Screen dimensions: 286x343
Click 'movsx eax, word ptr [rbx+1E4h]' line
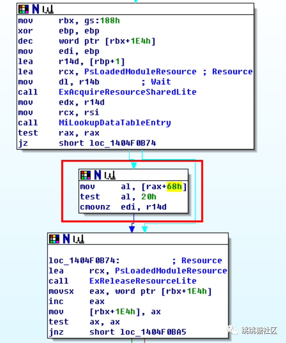click(130, 291)
